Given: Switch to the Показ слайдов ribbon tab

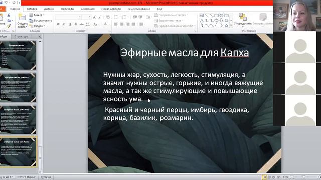Looking at the screenshot, I should 111,9.
